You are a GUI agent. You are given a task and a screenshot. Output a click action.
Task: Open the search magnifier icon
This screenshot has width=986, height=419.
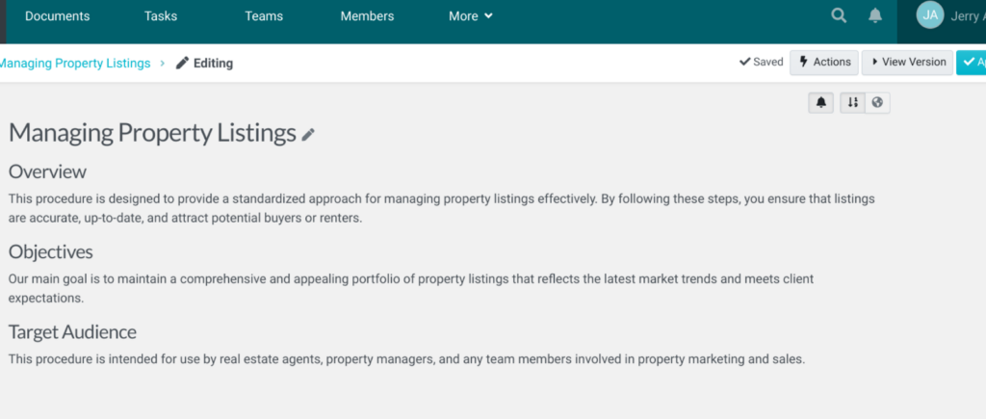click(x=839, y=15)
